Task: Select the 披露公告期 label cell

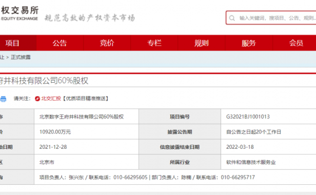Action: (x=180, y=132)
